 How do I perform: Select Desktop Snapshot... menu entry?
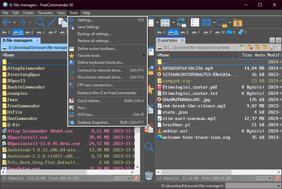pos(94,122)
